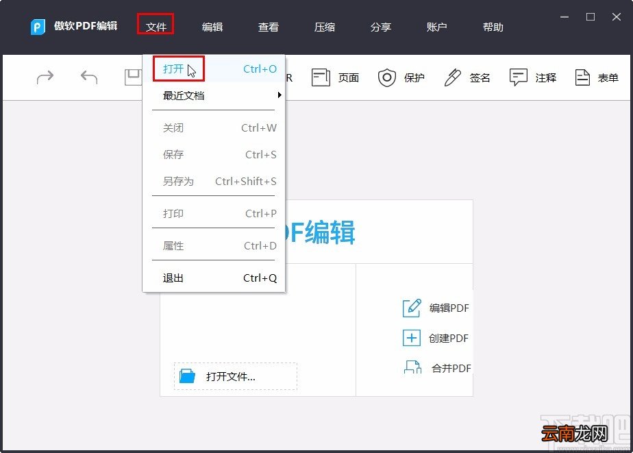
Task: Select the 签名 (Sign) pen icon
Action: (x=453, y=77)
